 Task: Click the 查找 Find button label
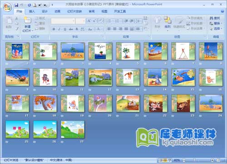217,18
